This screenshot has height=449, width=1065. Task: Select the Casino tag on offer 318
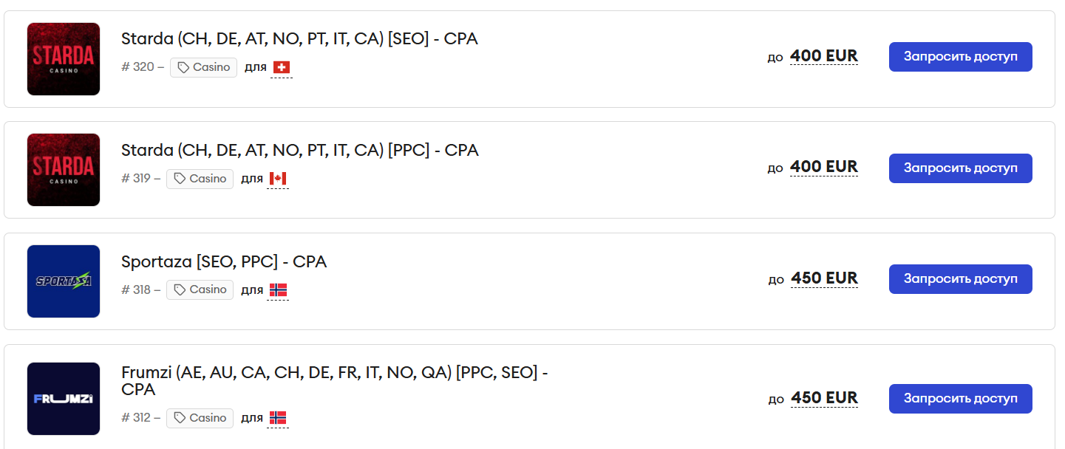tap(200, 289)
